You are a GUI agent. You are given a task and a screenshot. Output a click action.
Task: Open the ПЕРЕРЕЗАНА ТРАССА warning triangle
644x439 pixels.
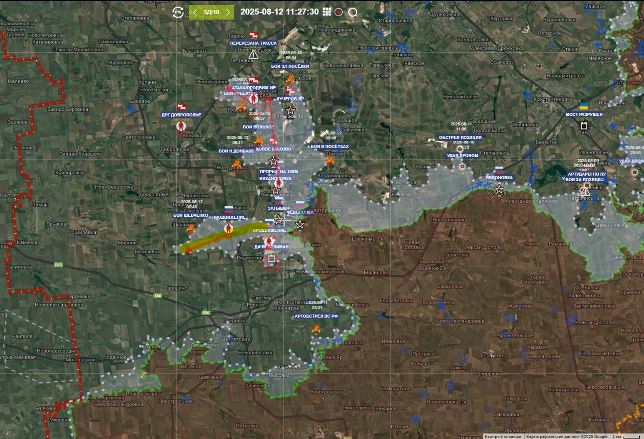253,54
